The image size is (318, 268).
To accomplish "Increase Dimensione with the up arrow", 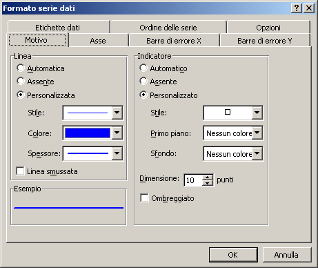I will pyautogui.click(x=208, y=178).
